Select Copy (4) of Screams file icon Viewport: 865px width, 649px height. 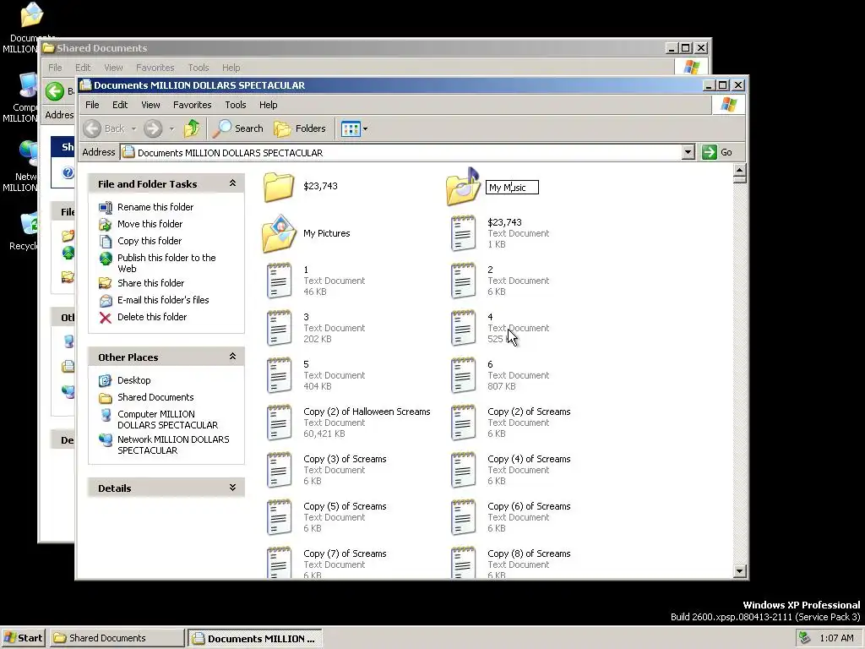coord(463,470)
